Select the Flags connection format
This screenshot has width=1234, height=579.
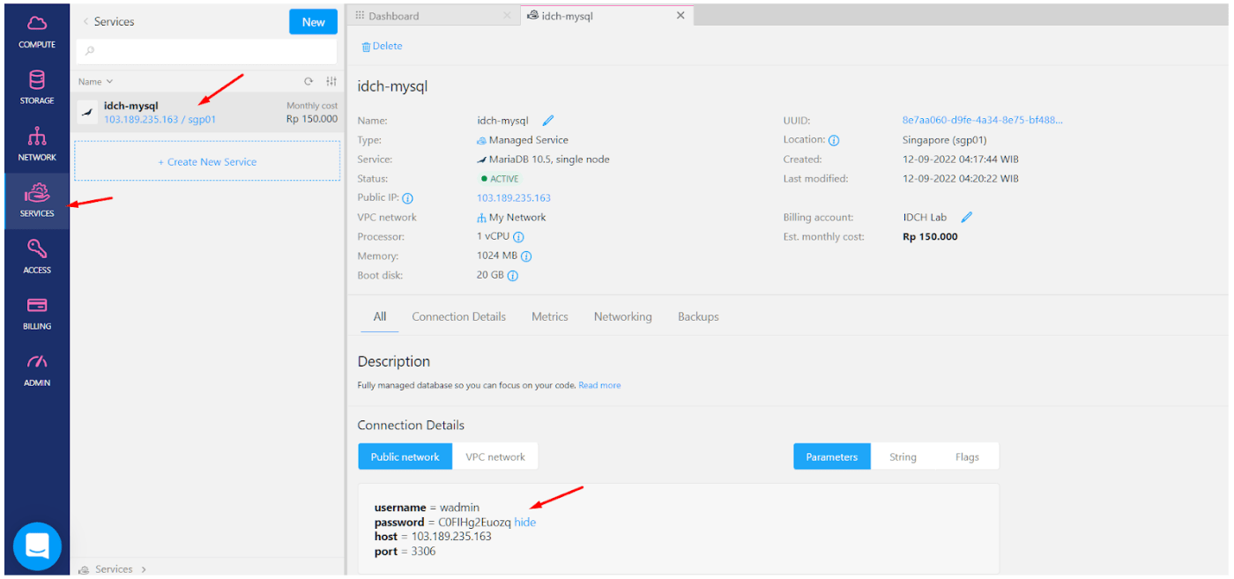(967, 457)
